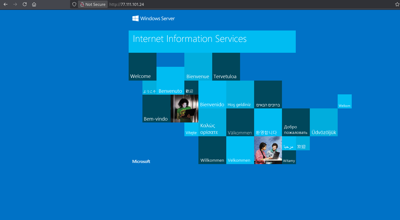Click the Windows logo beside Windows Server
This screenshot has width=400, height=220.
135,18
